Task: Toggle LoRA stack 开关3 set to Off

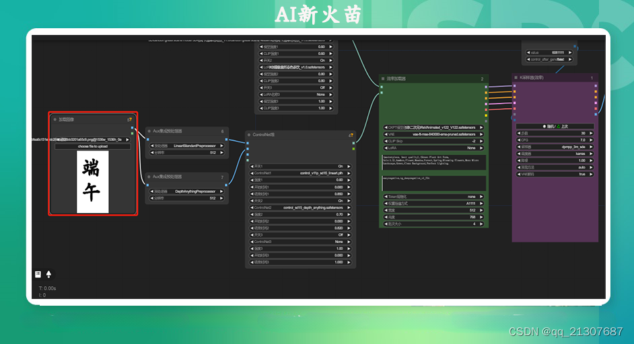Action: 296,87
